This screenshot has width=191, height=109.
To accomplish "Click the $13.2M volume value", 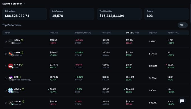I will (x=129, y=40).
